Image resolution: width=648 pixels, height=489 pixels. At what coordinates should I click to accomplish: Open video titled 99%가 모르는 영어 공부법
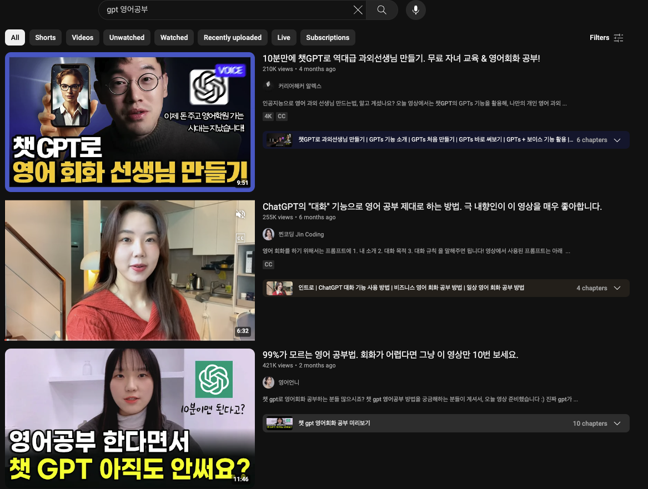pos(390,355)
